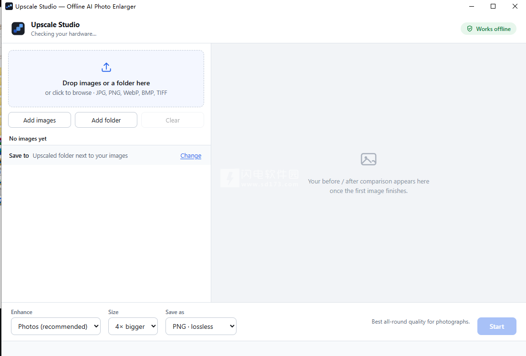
Task: Click the upload arrow icon in drop zone
Action: pos(106,67)
